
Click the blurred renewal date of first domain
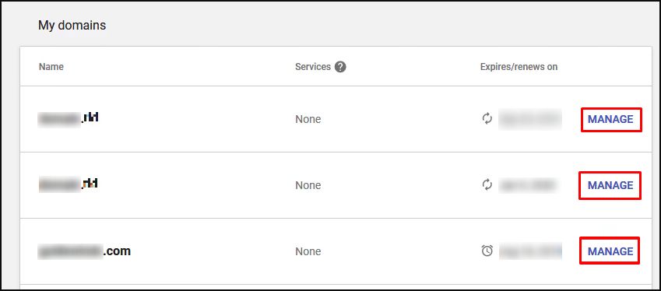530,119
